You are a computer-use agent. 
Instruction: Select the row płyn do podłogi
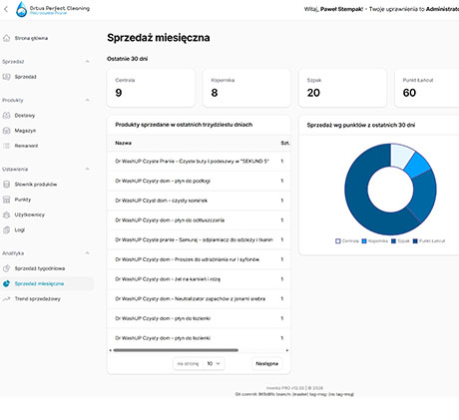click(x=199, y=181)
